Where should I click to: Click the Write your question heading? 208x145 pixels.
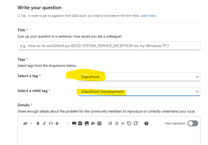[x=39, y=8]
